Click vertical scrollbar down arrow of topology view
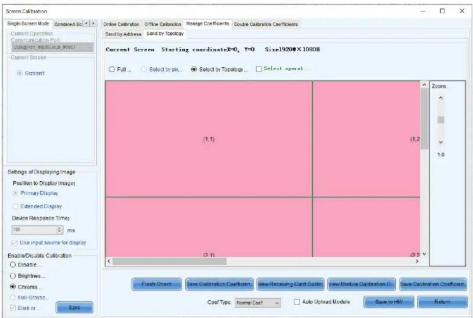This screenshot has width=473, height=318. [x=424, y=254]
